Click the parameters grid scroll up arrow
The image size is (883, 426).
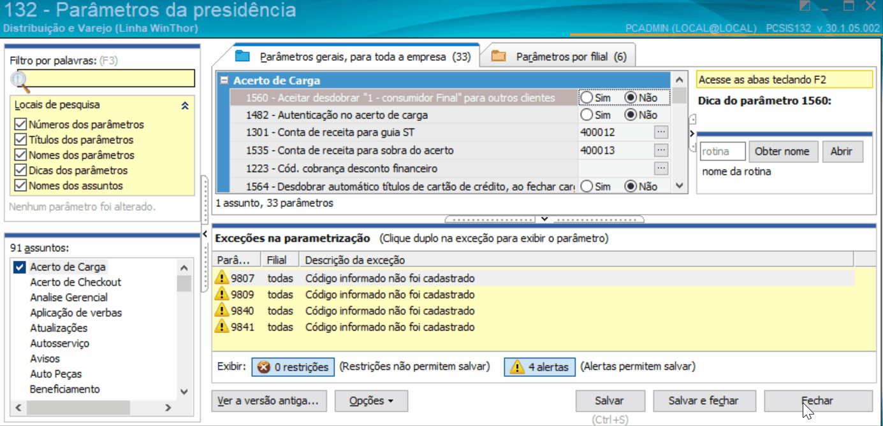(680, 80)
